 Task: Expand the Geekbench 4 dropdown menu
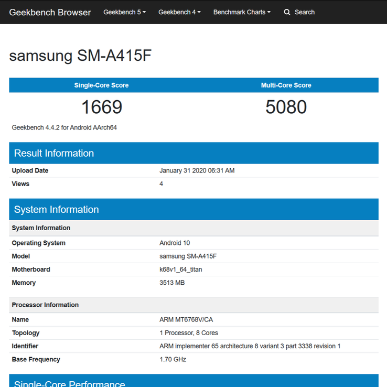pyautogui.click(x=179, y=12)
